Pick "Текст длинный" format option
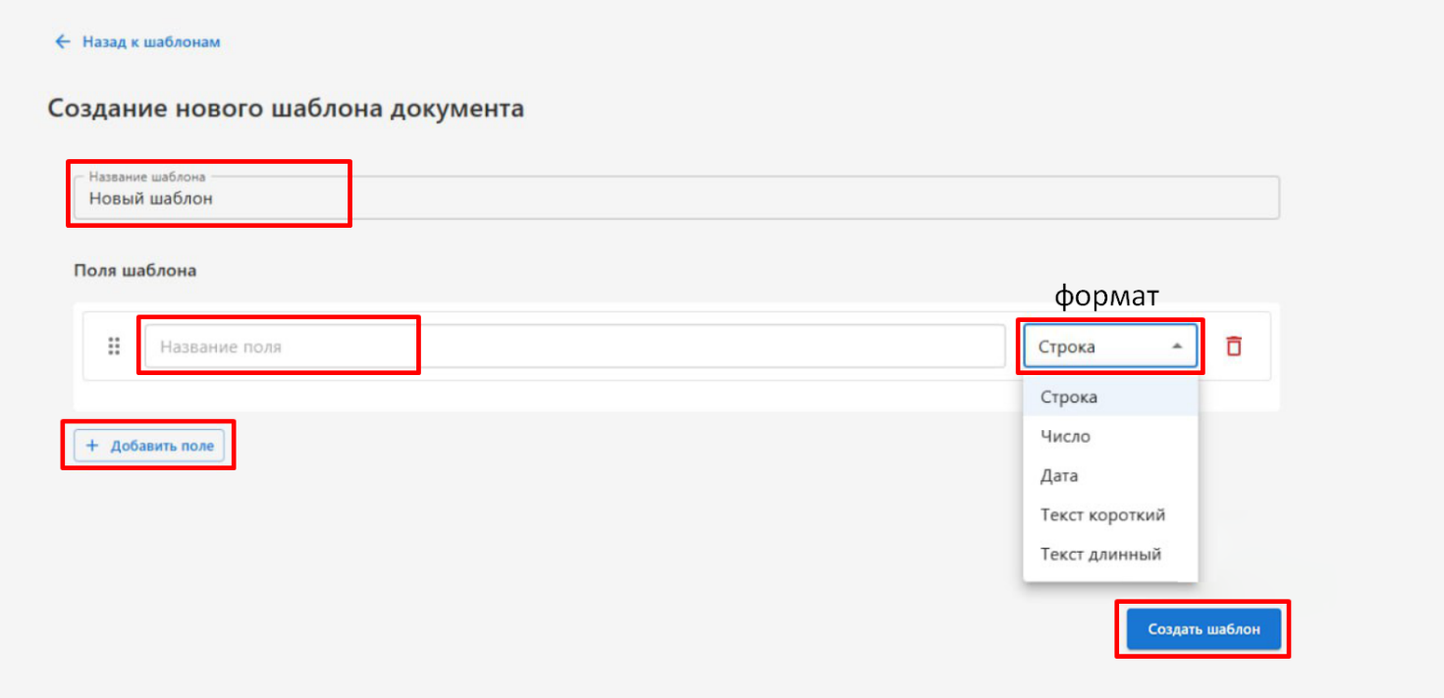 tap(1110, 554)
